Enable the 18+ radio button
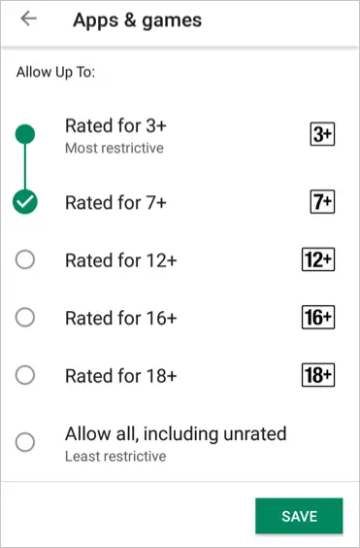 click(25, 375)
